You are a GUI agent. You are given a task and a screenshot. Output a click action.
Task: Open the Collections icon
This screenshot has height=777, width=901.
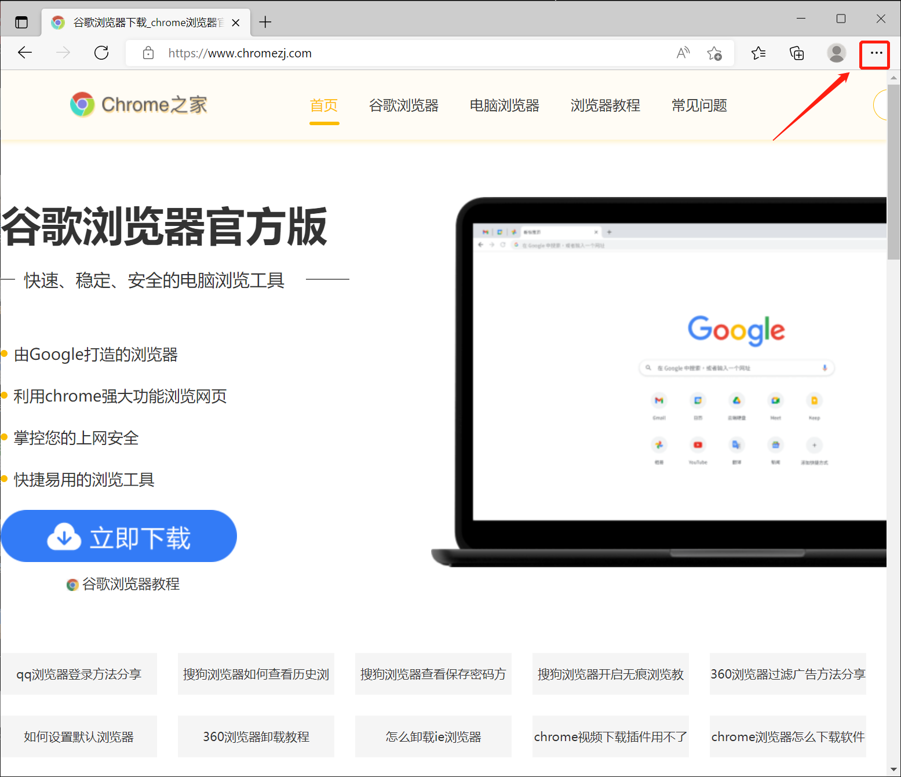pos(797,53)
